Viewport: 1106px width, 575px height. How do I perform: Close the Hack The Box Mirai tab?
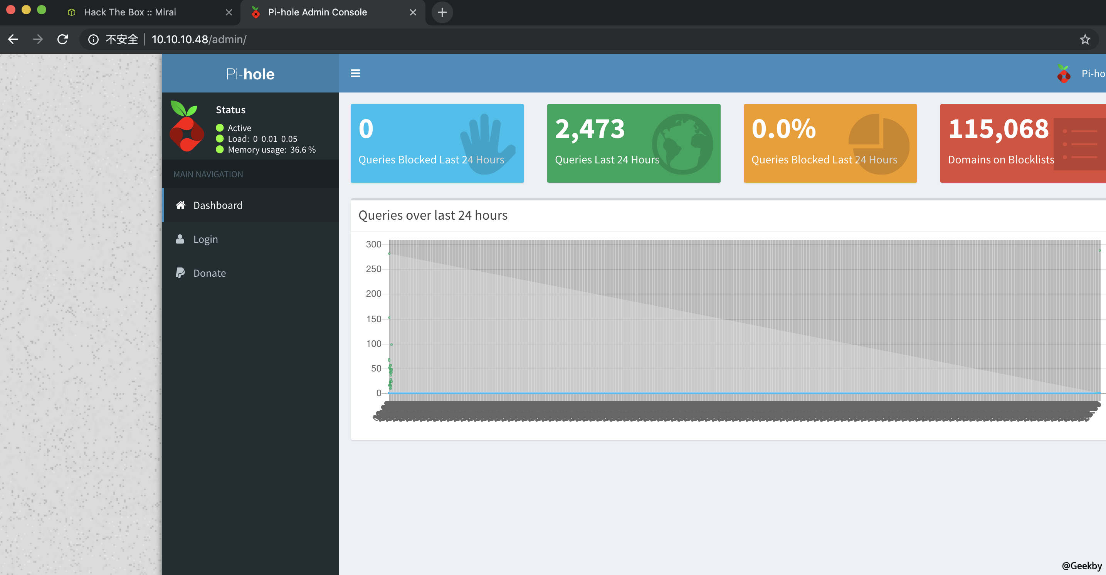(229, 12)
